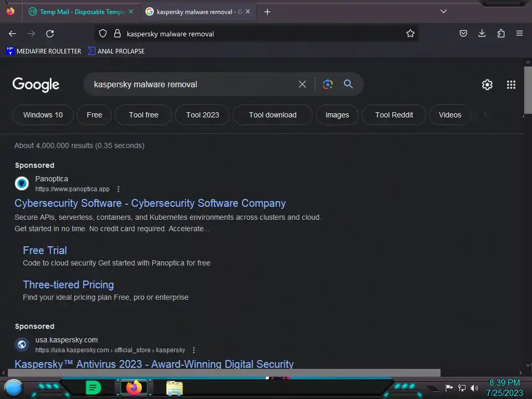Viewport: 532px width, 399px height.
Task: Bookmark this page with the star
Action: coord(410,33)
